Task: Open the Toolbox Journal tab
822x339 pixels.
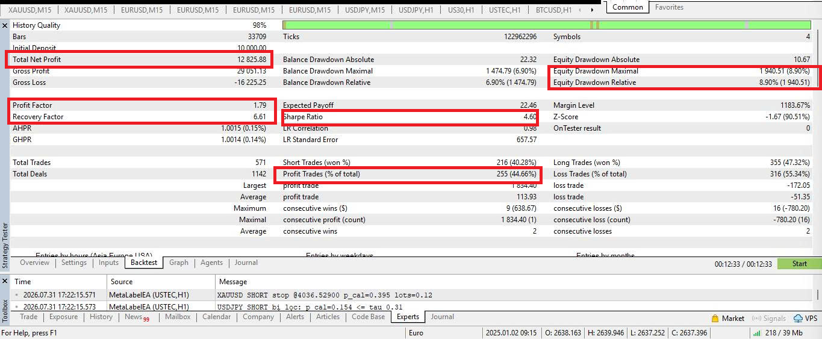Action: (x=443, y=317)
